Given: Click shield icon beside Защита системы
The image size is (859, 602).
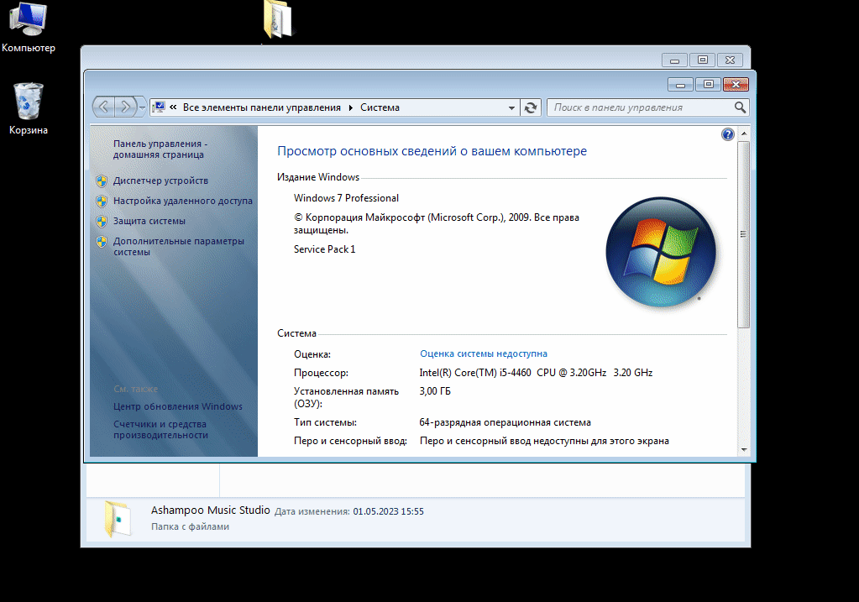Looking at the screenshot, I should point(102,222).
